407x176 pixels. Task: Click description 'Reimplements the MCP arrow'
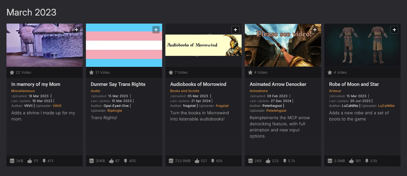pyautogui.click(x=280, y=127)
